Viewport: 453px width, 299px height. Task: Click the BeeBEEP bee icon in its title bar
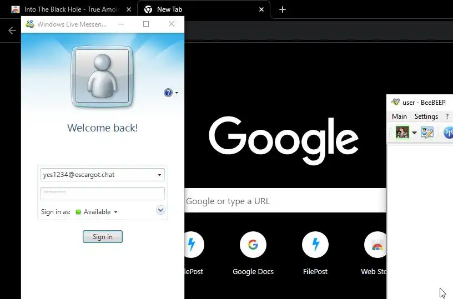tap(395, 102)
